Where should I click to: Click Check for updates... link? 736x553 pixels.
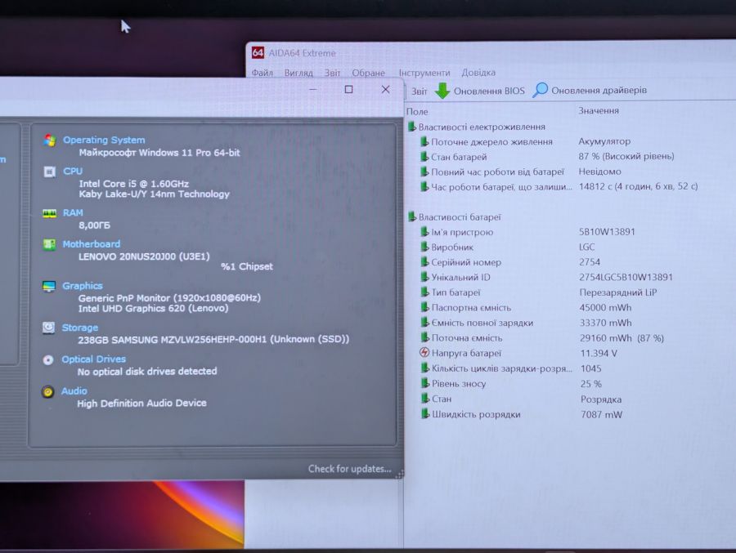click(350, 469)
